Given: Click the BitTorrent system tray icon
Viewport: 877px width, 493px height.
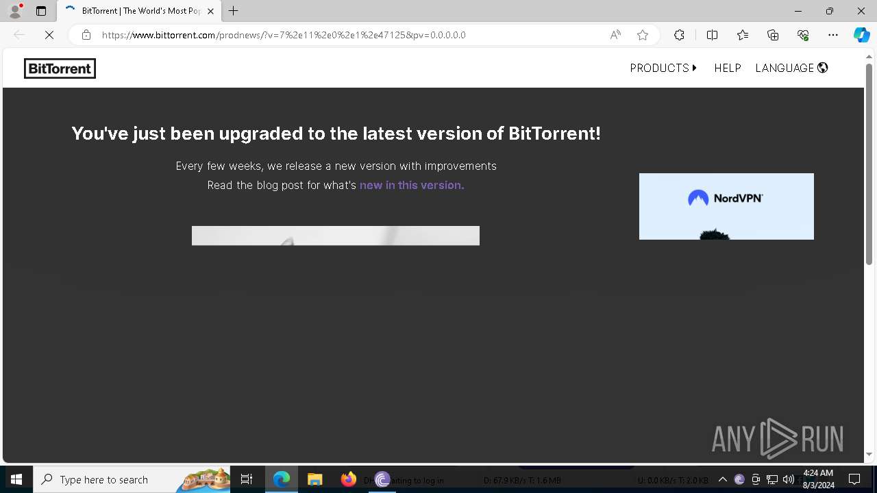Looking at the screenshot, I should coord(739,479).
